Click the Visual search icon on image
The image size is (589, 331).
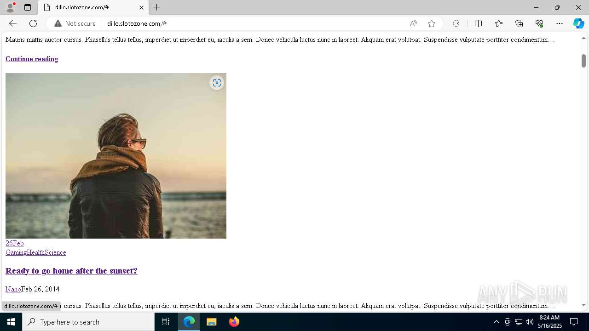217,83
